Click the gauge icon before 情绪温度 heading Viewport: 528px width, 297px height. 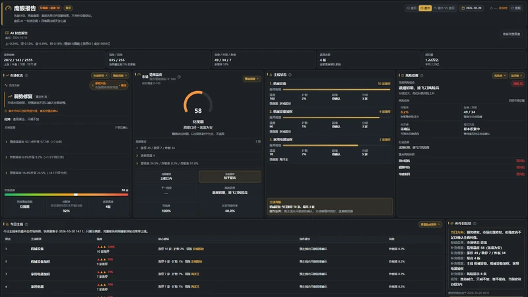139,75
